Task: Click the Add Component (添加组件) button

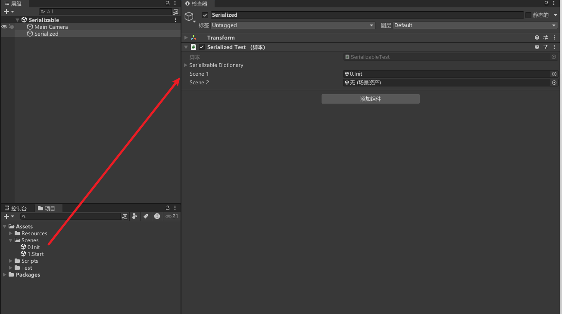Action: [371, 99]
